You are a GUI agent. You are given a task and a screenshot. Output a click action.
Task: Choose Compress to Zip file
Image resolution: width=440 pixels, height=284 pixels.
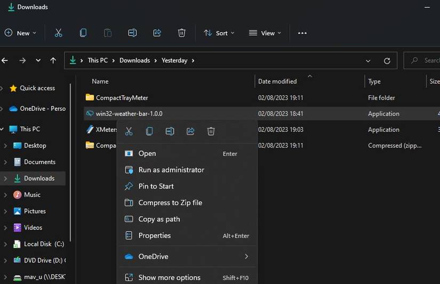[x=170, y=202]
